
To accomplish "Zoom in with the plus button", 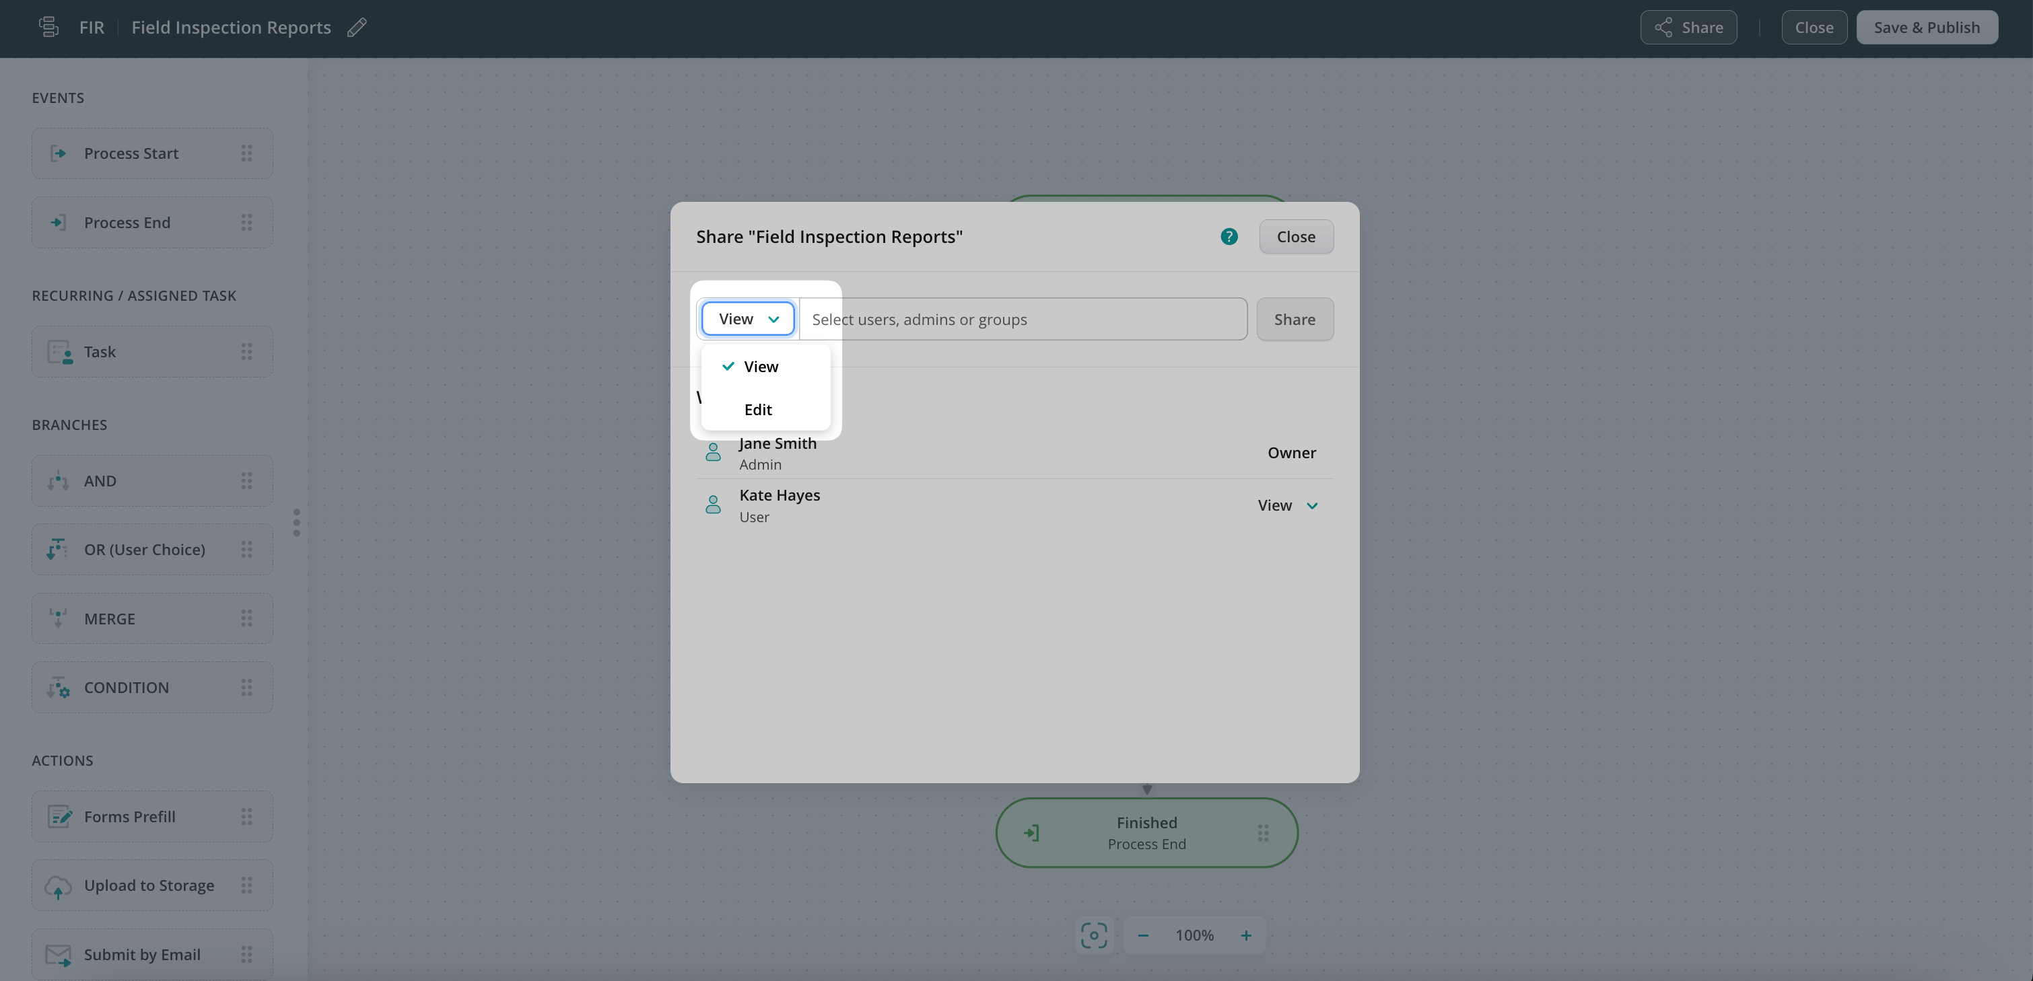I will (x=1246, y=935).
